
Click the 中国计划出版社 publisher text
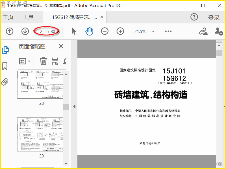coord(150,143)
